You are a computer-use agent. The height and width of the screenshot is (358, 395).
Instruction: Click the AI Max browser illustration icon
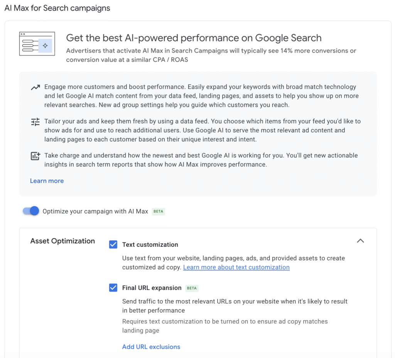coord(37,44)
